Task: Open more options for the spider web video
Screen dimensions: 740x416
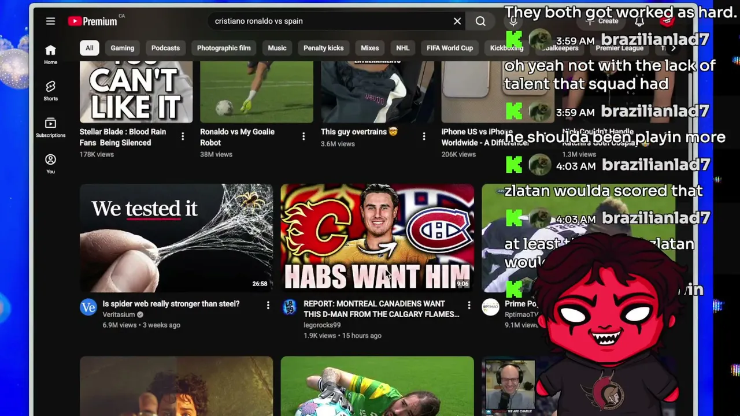Action: coord(268,305)
